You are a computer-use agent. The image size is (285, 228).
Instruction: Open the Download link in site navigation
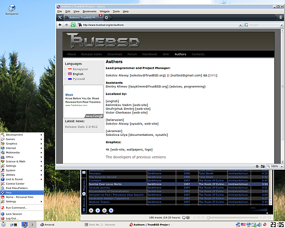(114, 54)
